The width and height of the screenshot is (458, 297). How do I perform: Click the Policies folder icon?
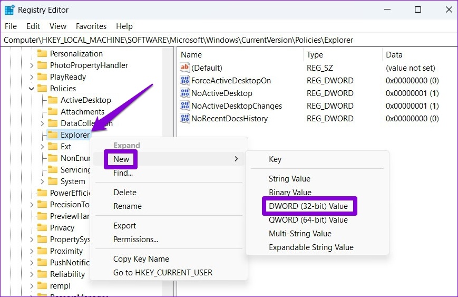click(x=42, y=89)
